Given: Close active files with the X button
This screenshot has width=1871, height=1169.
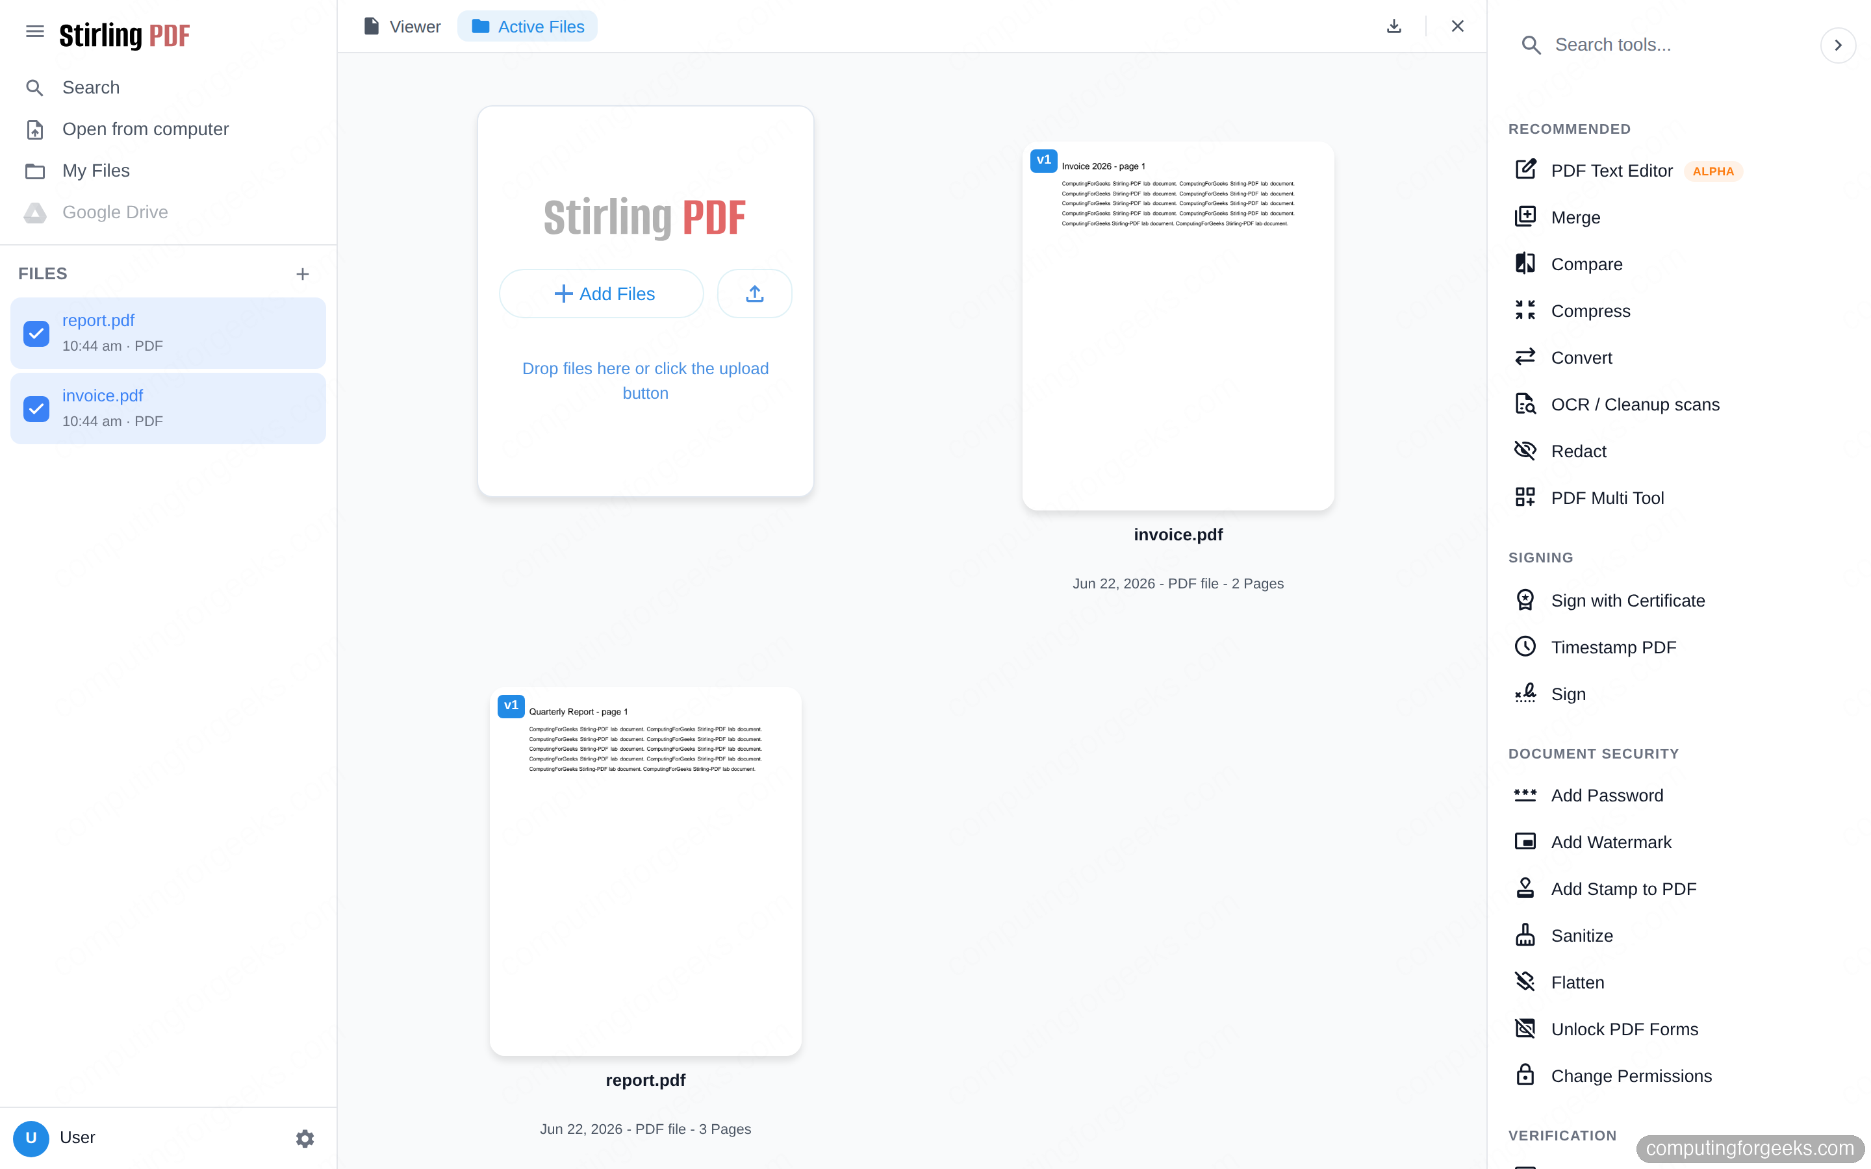Looking at the screenshot, I should point(1457,26).
